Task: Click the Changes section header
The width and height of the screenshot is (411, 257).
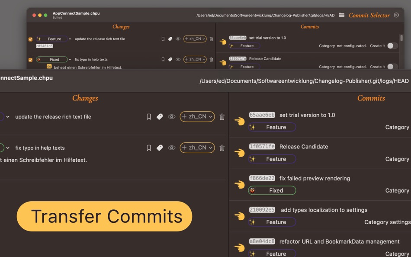Action: (85, 98)
